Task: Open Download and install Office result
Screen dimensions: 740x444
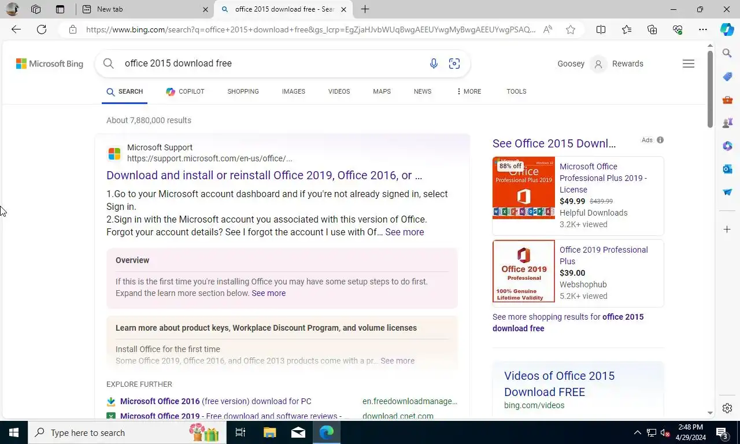Action: (x=264, y=175)
